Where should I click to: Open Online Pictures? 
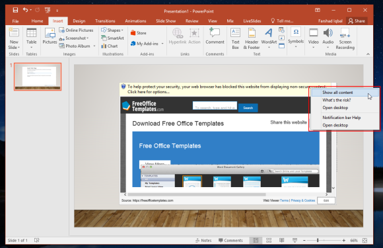[x=76, y=30]
